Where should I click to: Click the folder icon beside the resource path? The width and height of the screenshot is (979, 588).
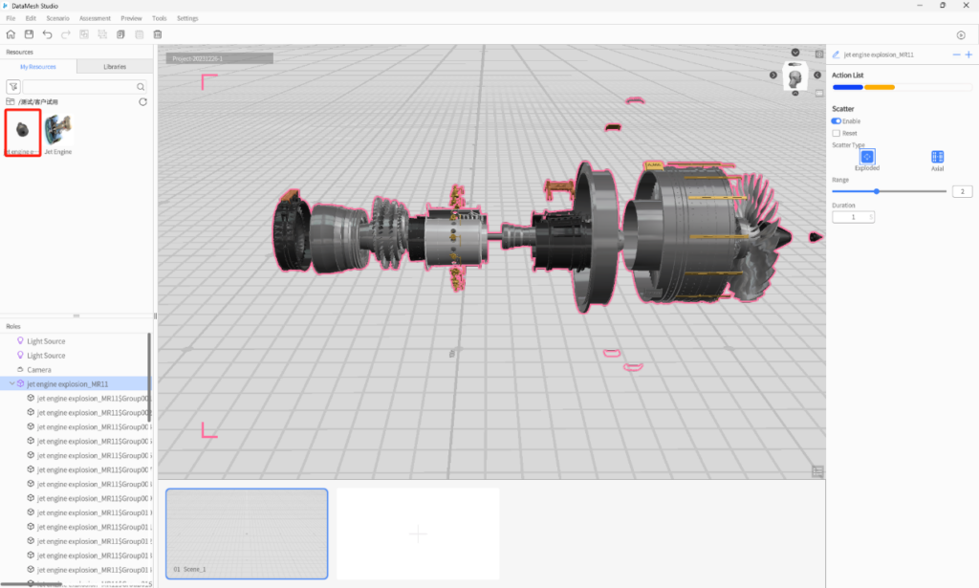10,101
